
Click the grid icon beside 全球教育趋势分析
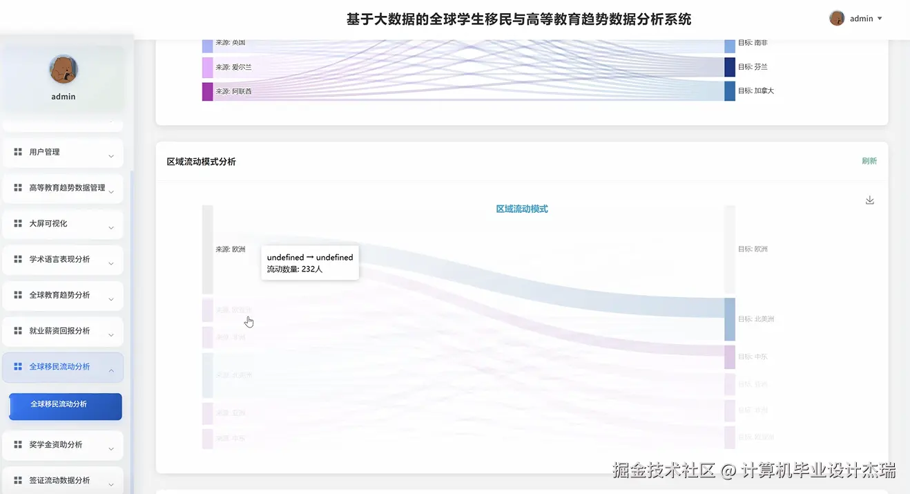click(x=18, y=295)
